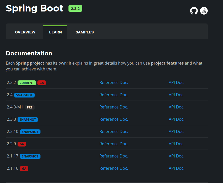Open the API Doc for version 2.2.10
223x183 pixels.
click(x=176, y=131)
